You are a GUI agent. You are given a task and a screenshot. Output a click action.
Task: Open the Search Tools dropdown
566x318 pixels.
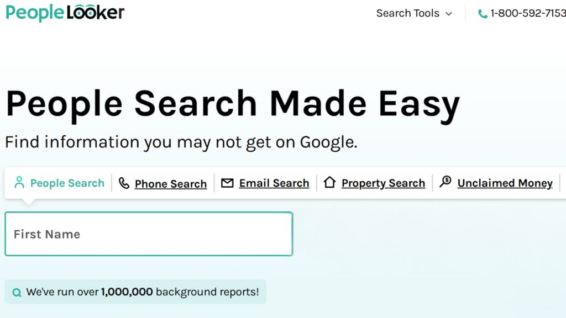coord(413,13)
